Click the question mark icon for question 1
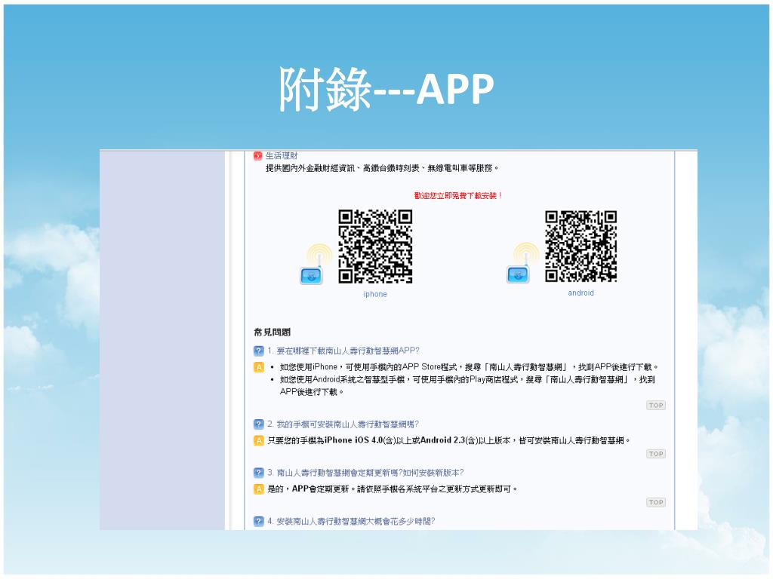Image resolution: width=773 pixels, height=579 pixels. coord(258,351)
